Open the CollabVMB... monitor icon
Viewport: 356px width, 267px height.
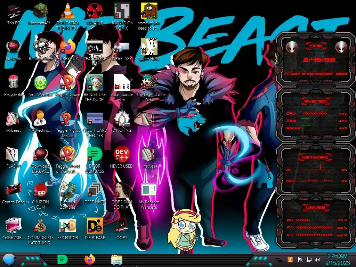(14, 226)
